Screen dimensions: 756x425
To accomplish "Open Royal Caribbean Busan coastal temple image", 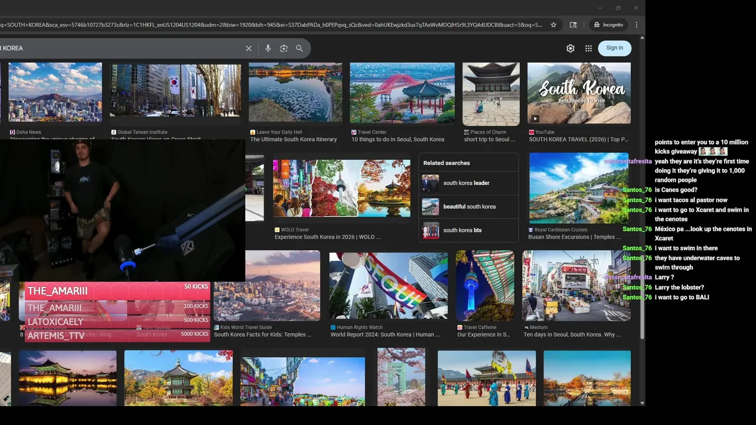I will [x=579, y=188].
